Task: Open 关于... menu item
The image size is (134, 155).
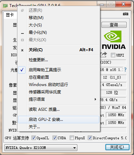Action: click(59, 127)
